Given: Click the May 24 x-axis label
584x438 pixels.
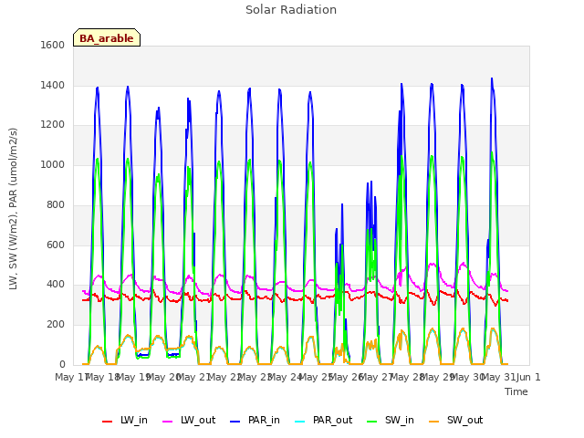Looking at the screenshot, I should (x=285, y=377).
